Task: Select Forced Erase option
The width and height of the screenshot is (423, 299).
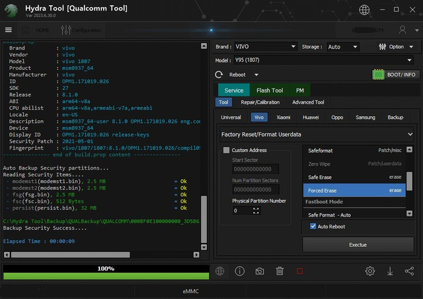Action: click(354, 191)
